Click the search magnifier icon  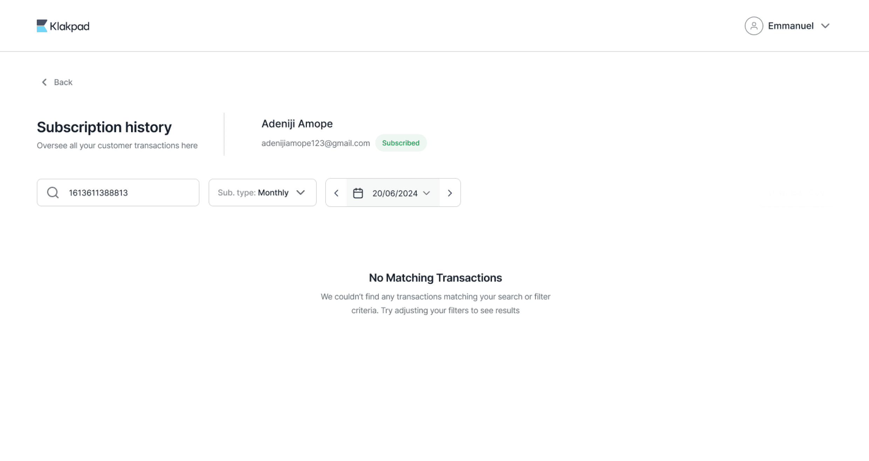[x=53, y=193]
